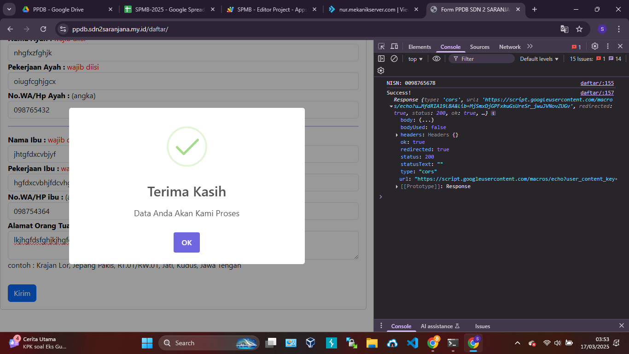The width and height of the screenshot is (629, 354).
Task: Click the console prompt chevron
Action: (380, 197)
